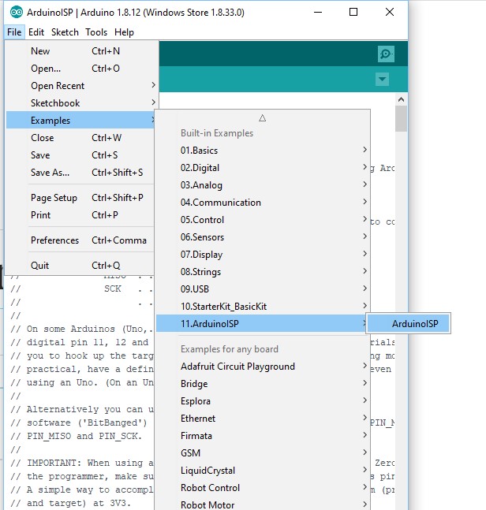Expand the Firmata library examples
Image resolution: width=486 pixels, height=510 pixels.
tap(263, 436)
